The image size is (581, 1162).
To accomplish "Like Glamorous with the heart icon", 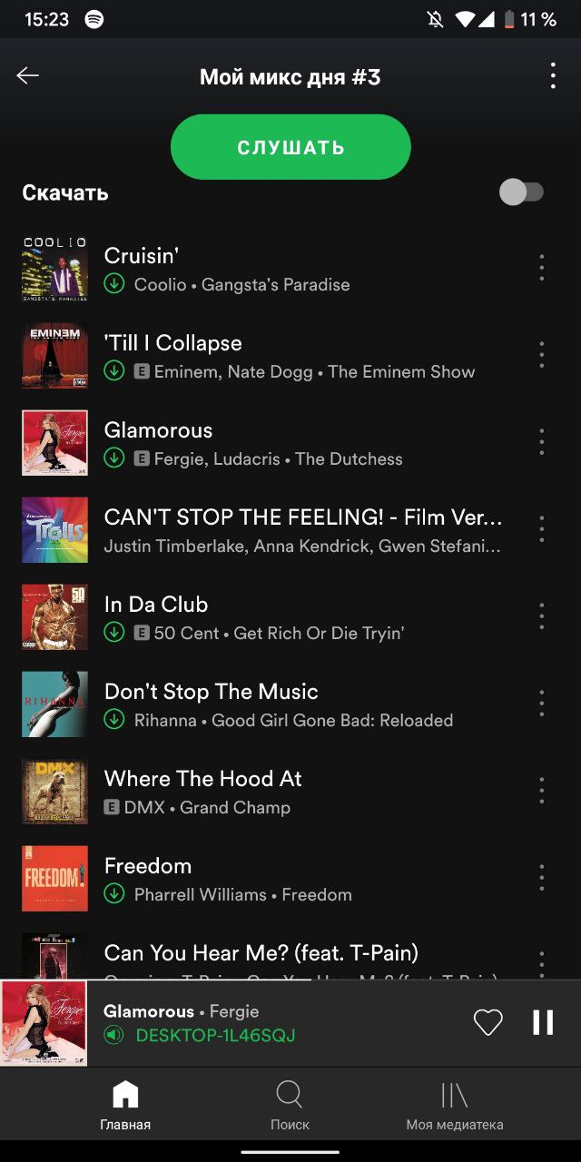I will click(x=488, y=1022).
